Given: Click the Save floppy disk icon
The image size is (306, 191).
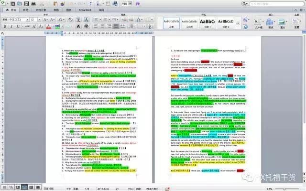Looking at the screenshot, I should 26,3.
